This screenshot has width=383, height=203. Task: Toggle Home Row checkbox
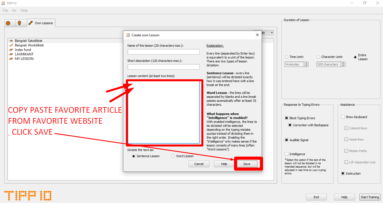click(x=346, y=139)
